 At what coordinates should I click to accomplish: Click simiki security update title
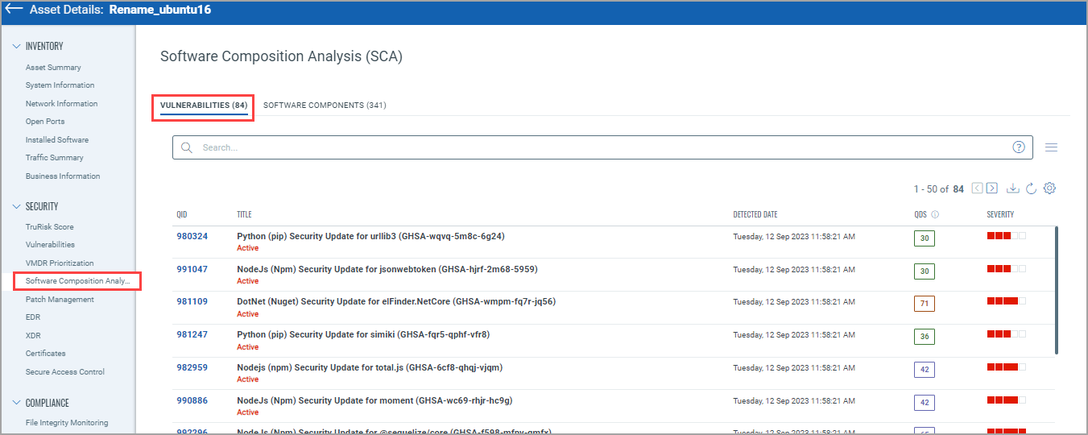tap(363, 334)
